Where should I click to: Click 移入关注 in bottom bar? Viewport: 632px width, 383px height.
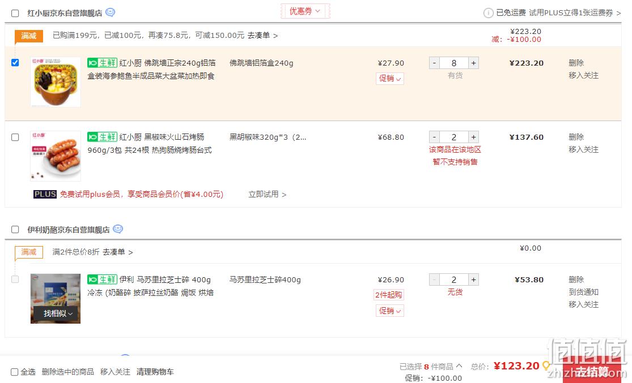click(x=115, y=372)
